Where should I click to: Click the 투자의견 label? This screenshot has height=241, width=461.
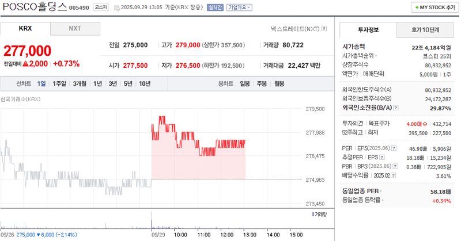353,123
